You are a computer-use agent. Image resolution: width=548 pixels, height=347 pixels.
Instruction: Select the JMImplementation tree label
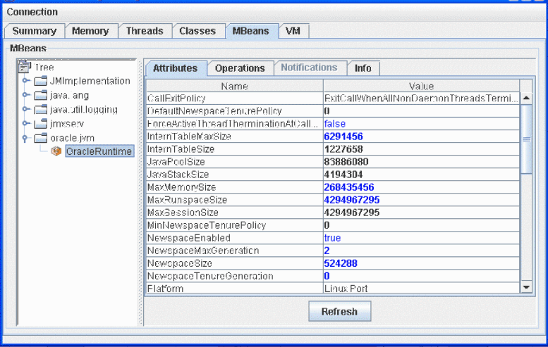[90, 81]
